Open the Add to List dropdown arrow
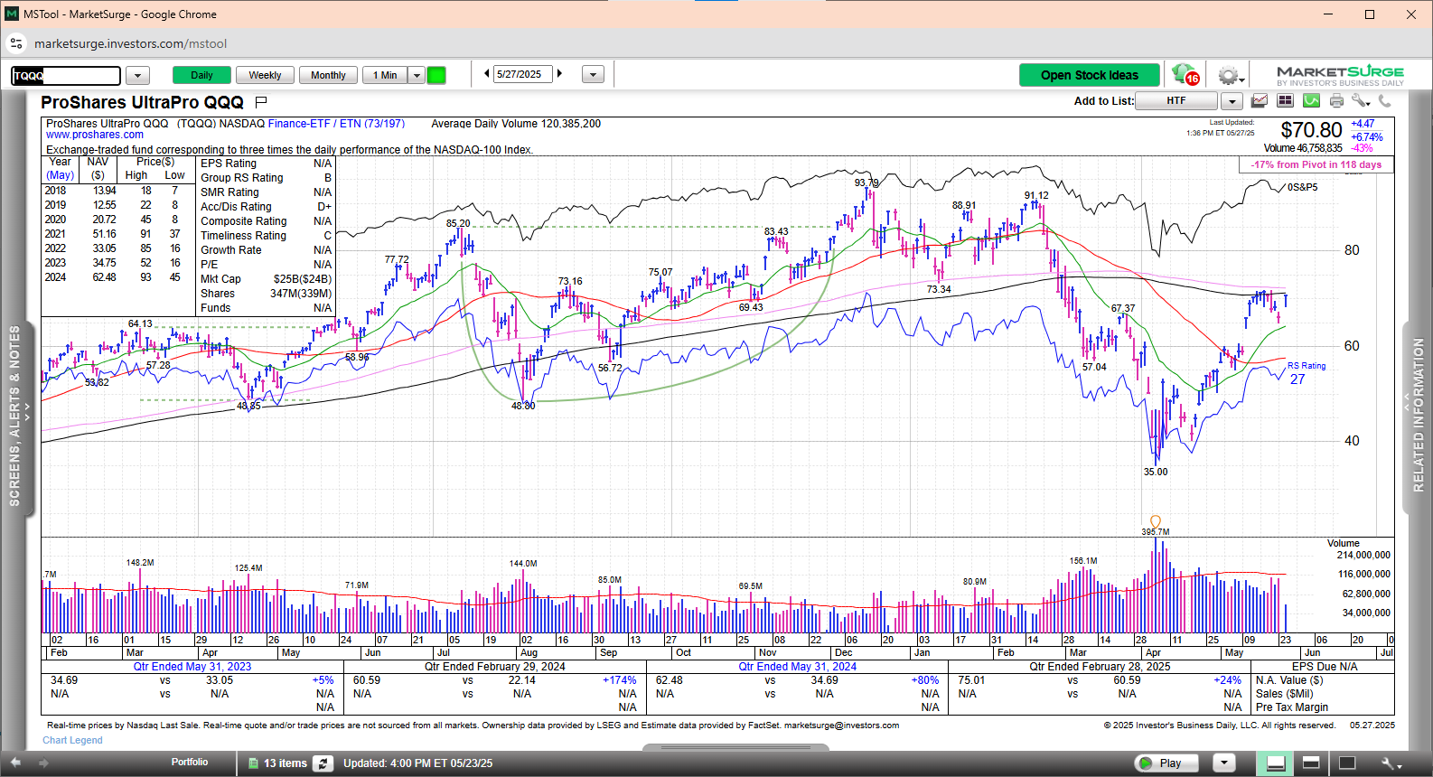This screenshot has width=1433, height=777. [1232, 101]
